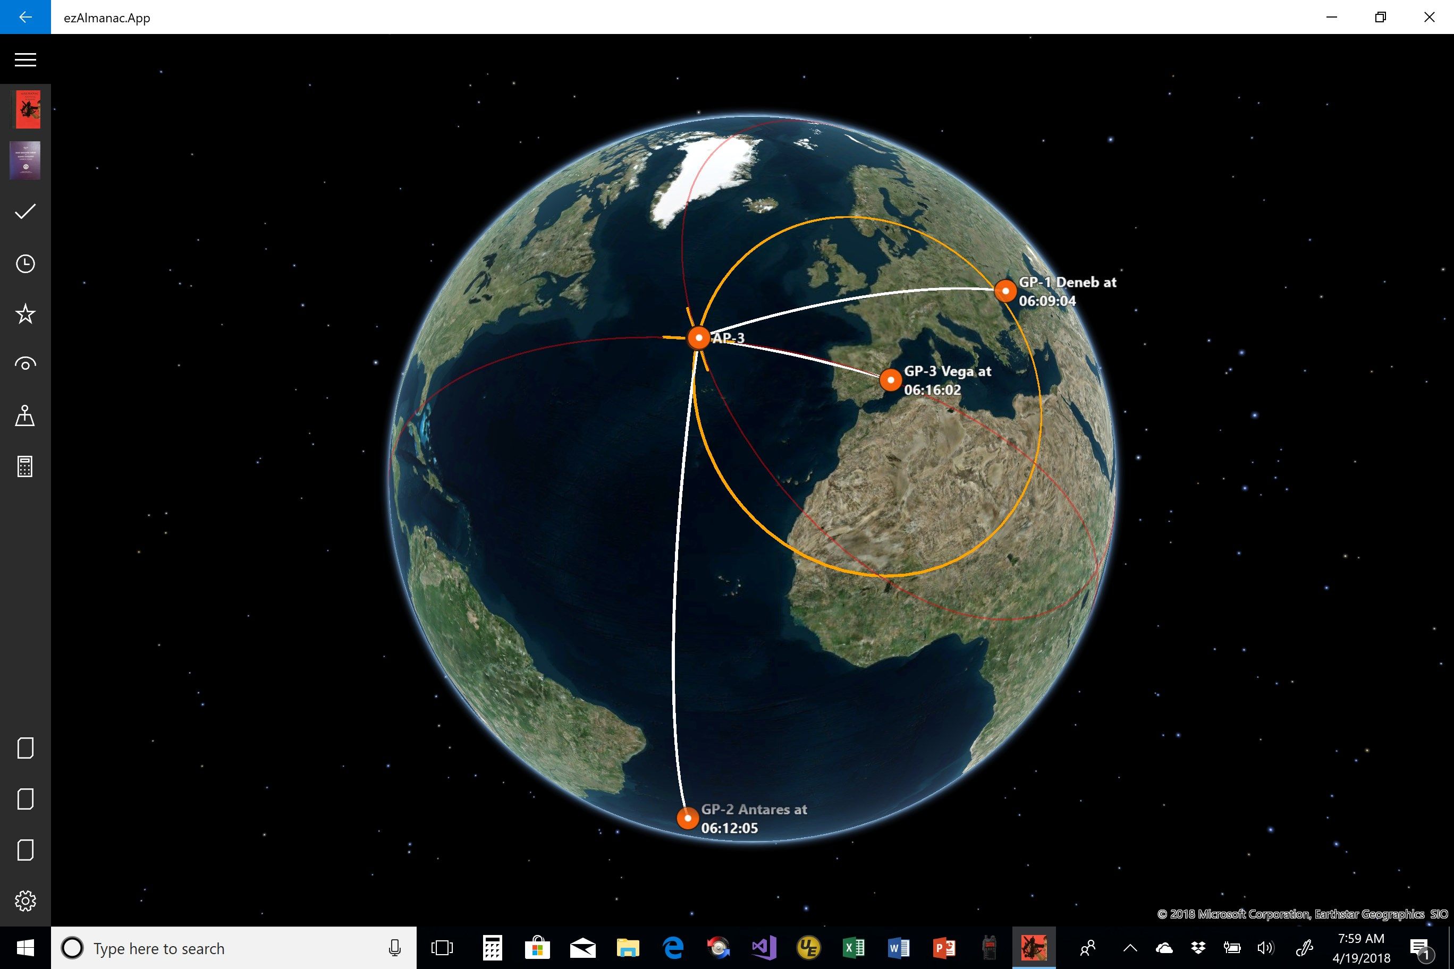Image resolution: width=1454 pixels, height=969 pixels.
Task: Expand the almanac data options
Action: 25,61
